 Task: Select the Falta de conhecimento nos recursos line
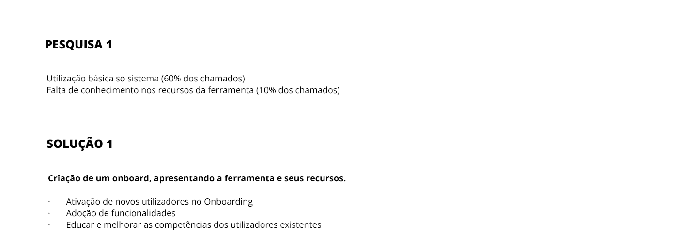pyautogui.click(x=193, y=90)
